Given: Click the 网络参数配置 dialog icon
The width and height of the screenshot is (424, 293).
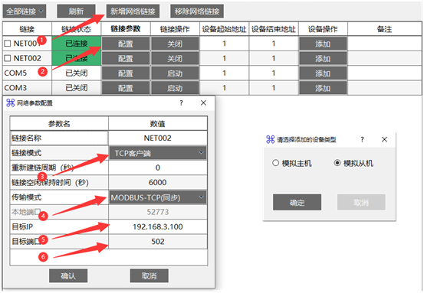Looking at the screenshot, I should 10,103.
